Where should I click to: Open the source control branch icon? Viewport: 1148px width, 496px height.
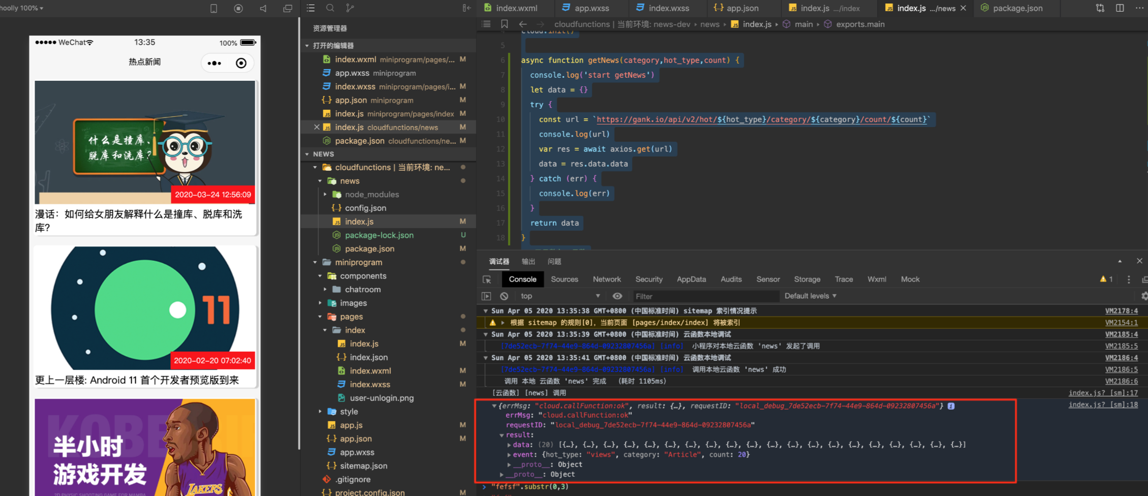click(x=350, y=8)
